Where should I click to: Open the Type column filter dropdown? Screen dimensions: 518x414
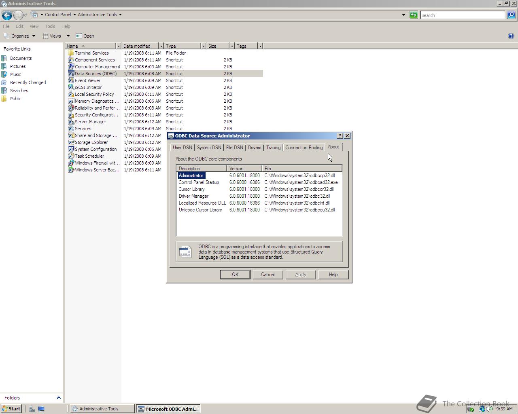coord(204,46)
